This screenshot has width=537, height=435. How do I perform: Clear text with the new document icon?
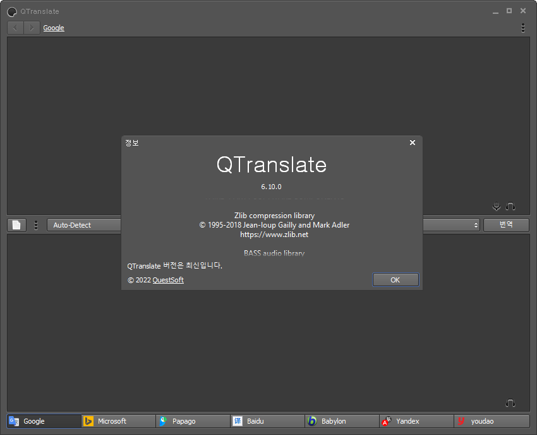click(x=17, y=225)
